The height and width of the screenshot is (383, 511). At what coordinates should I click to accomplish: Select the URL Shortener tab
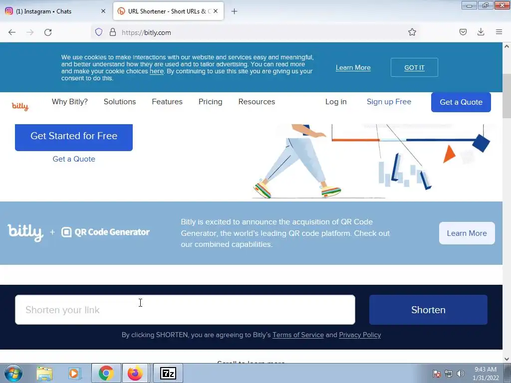point(168,11)
